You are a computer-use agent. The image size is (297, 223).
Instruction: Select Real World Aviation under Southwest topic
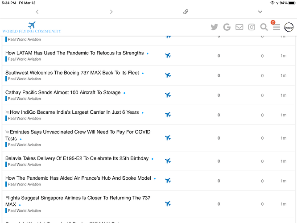point(23,79)
